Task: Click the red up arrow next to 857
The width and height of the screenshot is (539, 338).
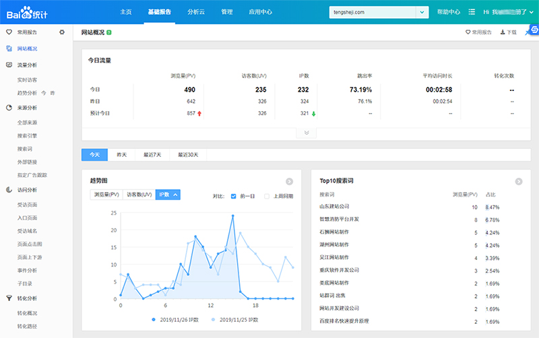Action: click(199, 113)
